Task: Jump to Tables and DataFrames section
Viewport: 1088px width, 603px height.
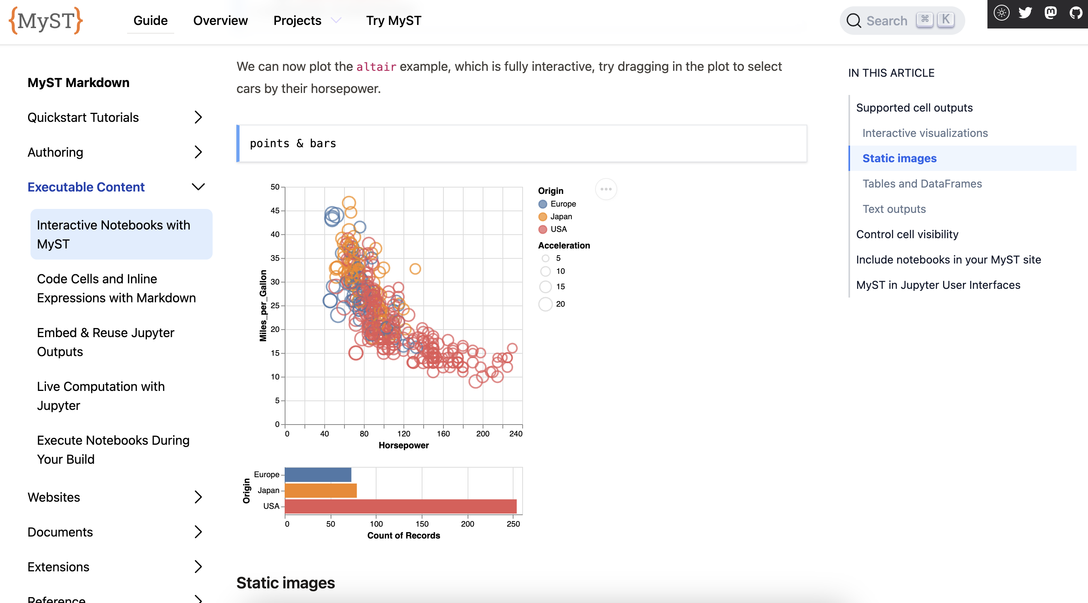Action: tap(922, 184)
